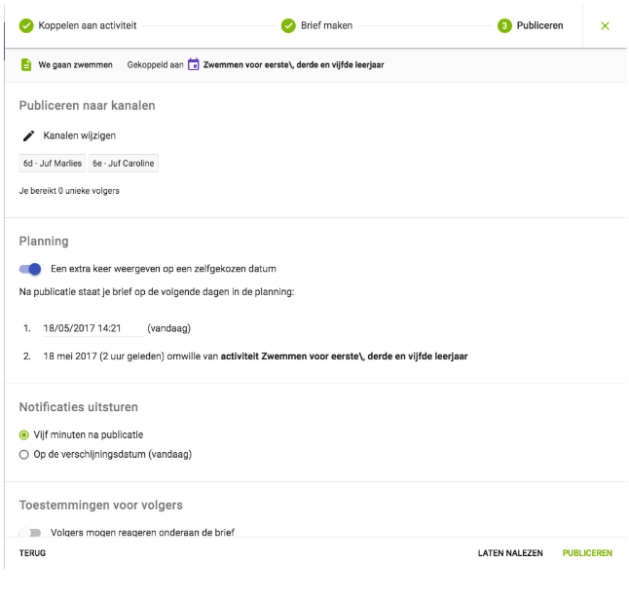
Task: Select Vijf minuten na publicatie option
Action: click(x=24, y=434)
